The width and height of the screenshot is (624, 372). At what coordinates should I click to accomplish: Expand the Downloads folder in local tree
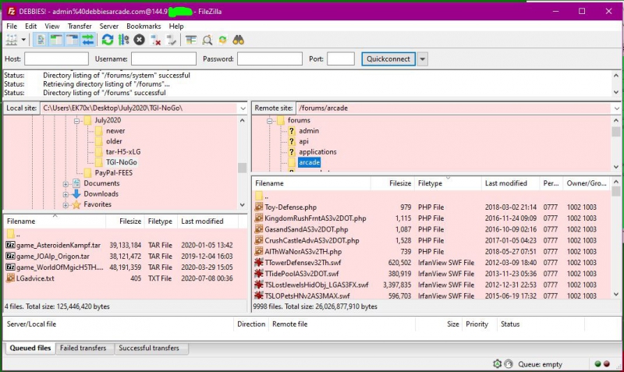66,194
